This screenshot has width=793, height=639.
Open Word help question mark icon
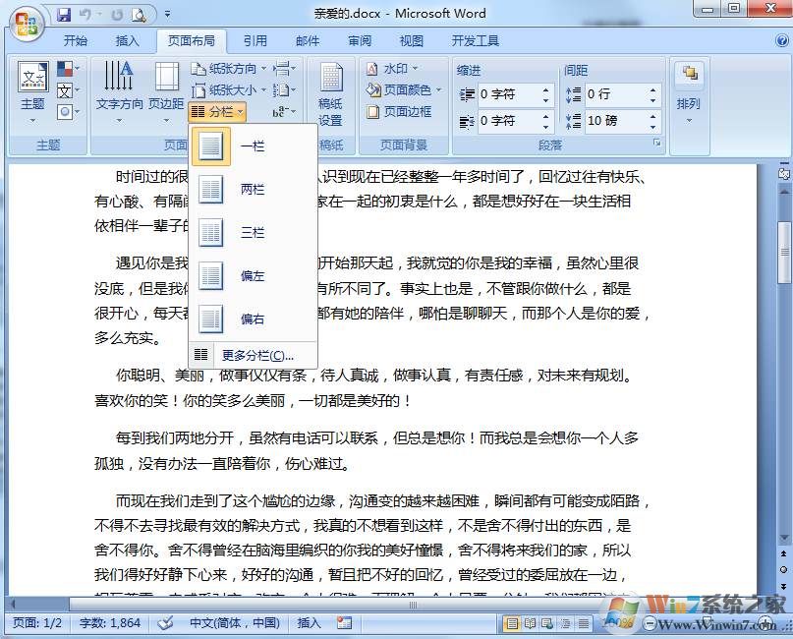(782, 40)
